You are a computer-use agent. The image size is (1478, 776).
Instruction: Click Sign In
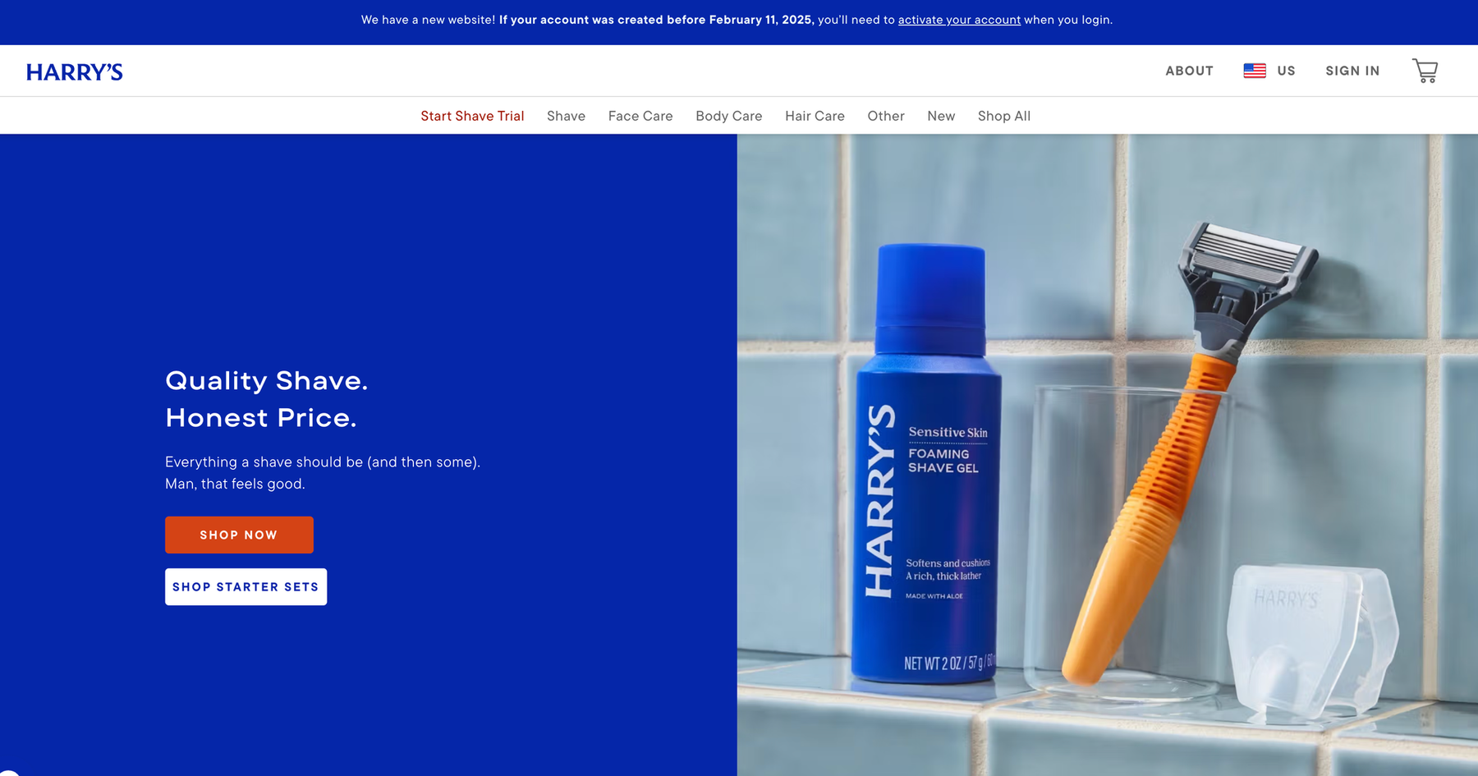pyautogui.click(x=1352, y=71)
